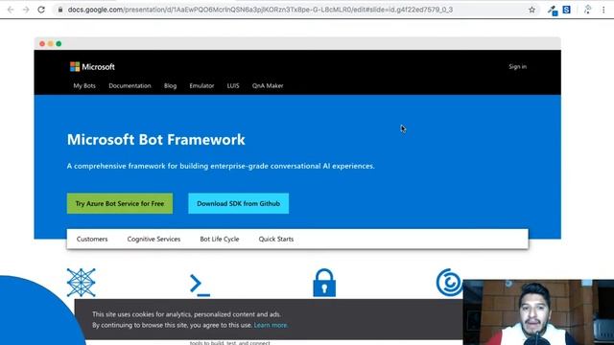Click the Microsoft logo
The height and width of the screenshot is (345, 614).
92,67
